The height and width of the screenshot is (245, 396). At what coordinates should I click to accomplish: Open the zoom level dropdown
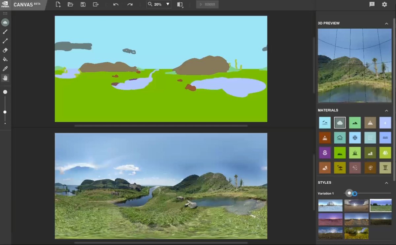click(x=168, y=4)
